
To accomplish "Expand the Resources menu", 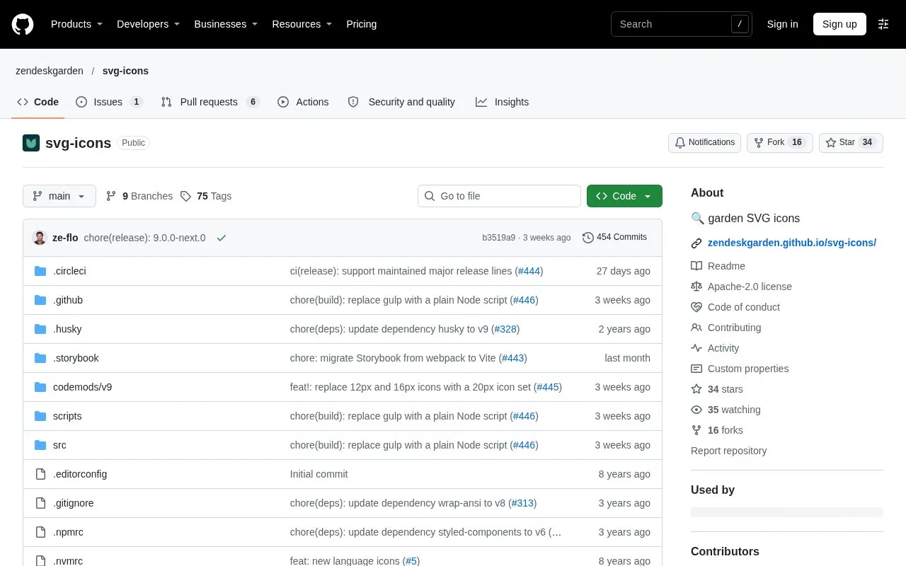I will tap(302, 24).
